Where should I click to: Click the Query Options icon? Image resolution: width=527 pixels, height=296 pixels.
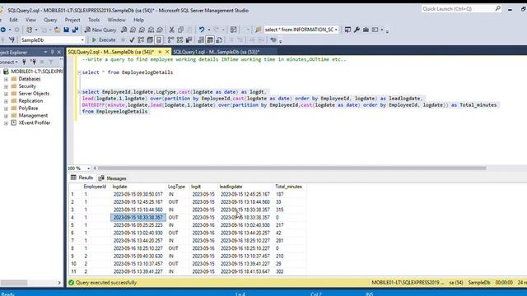click(150, 40)
